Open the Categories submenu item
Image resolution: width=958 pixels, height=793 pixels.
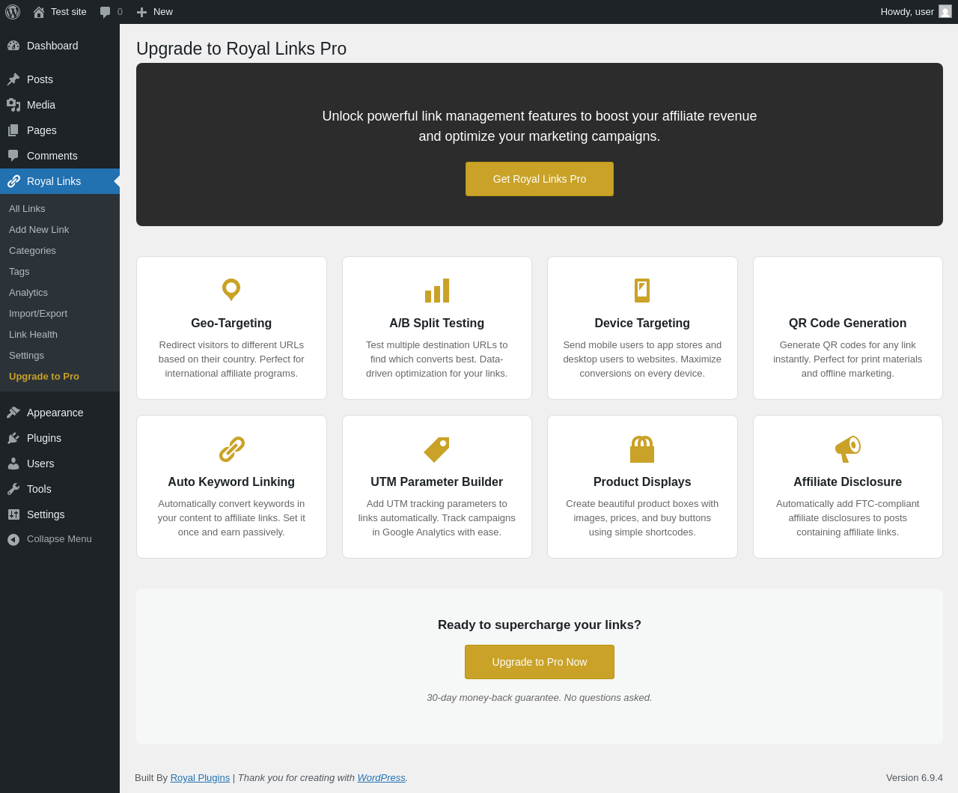pyautogui.click(x=32, y=251)
